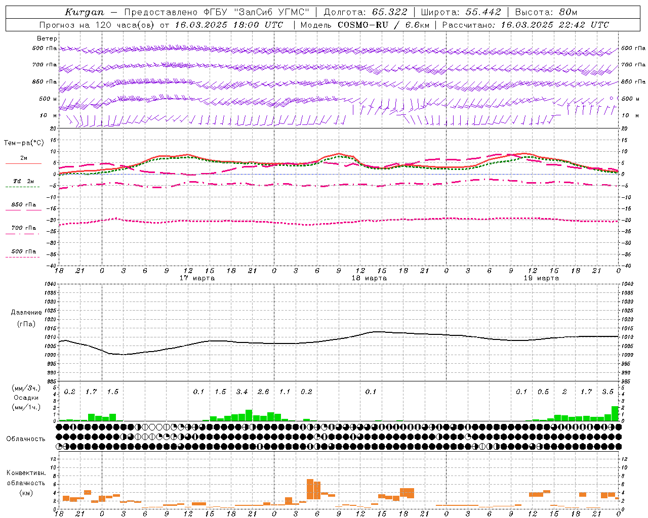The height and width of the screenshot is (518, 648).
Task: Click the 'Долгота: 65.322' longitude value
Action: [x=365, y=12]
